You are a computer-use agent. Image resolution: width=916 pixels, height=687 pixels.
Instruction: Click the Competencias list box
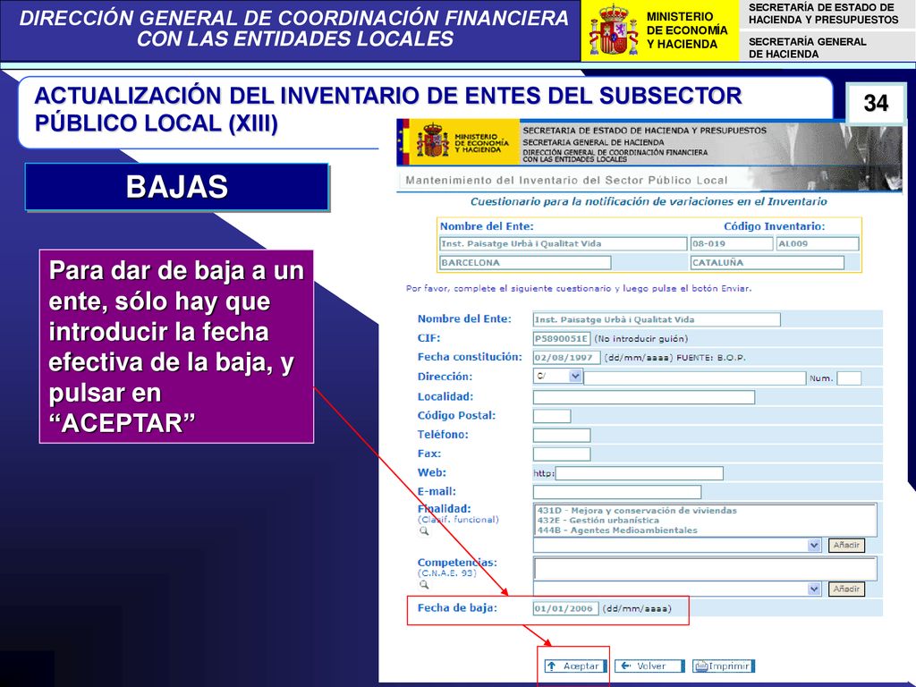705,568
